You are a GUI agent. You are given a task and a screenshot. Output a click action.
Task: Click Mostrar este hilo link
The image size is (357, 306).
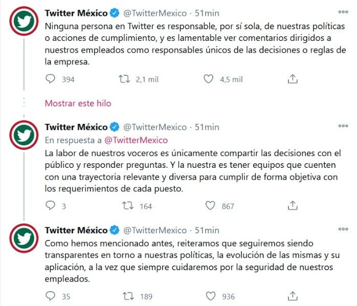78,103
